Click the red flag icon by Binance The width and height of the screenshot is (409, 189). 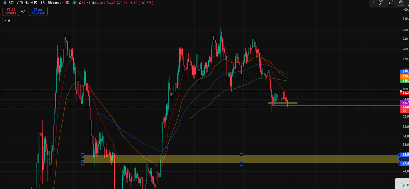(67, 3)
